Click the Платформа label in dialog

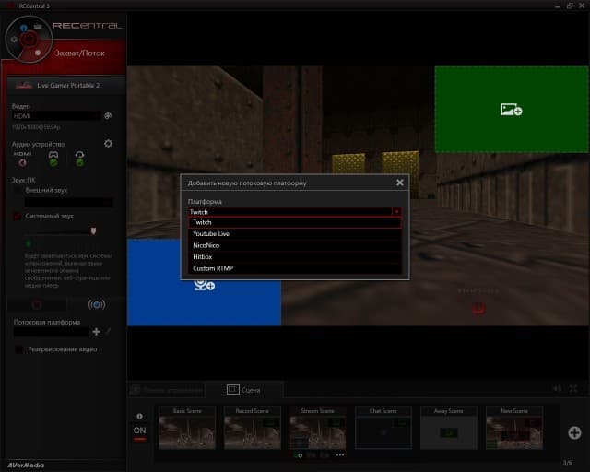205,202
